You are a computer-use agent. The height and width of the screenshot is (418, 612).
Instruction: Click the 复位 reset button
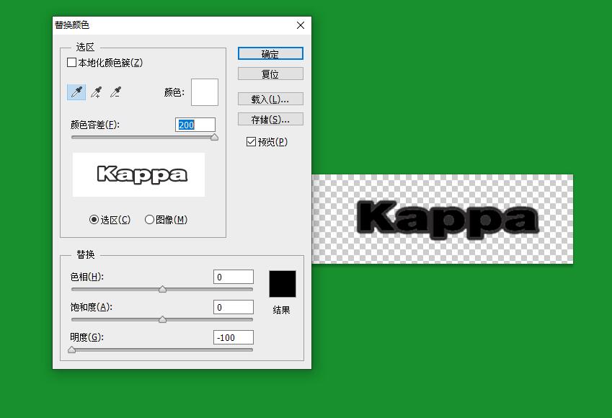tap(270, 74)
